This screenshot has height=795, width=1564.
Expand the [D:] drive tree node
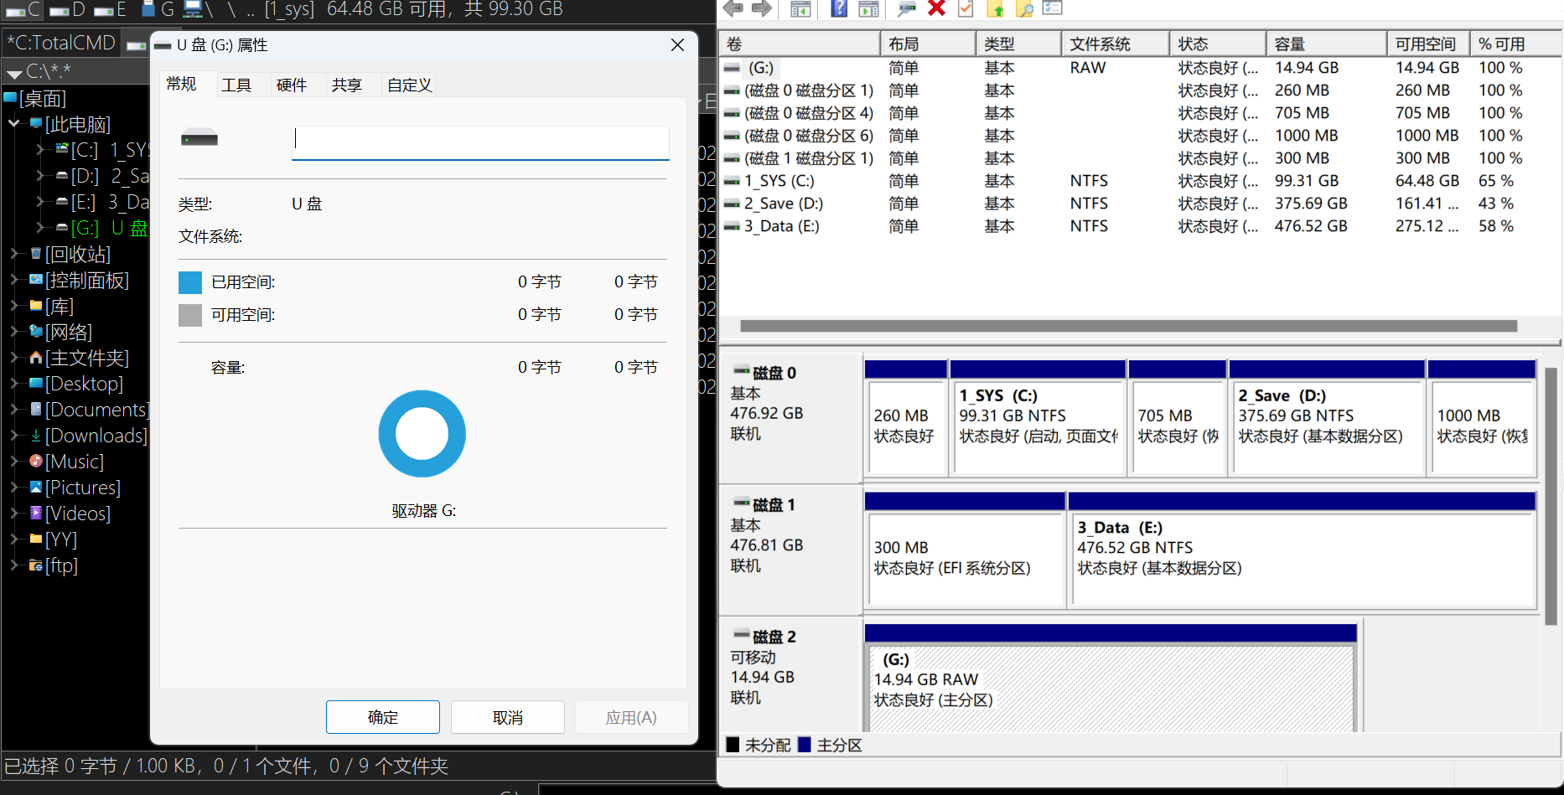tap(40, 176)
